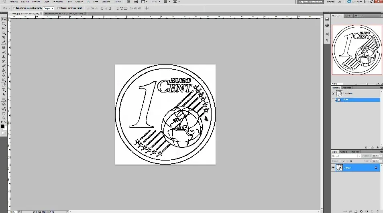This screenshot has height=213, width=383.
Task: Select the Quick Selection tool
Action: [4, 33]
